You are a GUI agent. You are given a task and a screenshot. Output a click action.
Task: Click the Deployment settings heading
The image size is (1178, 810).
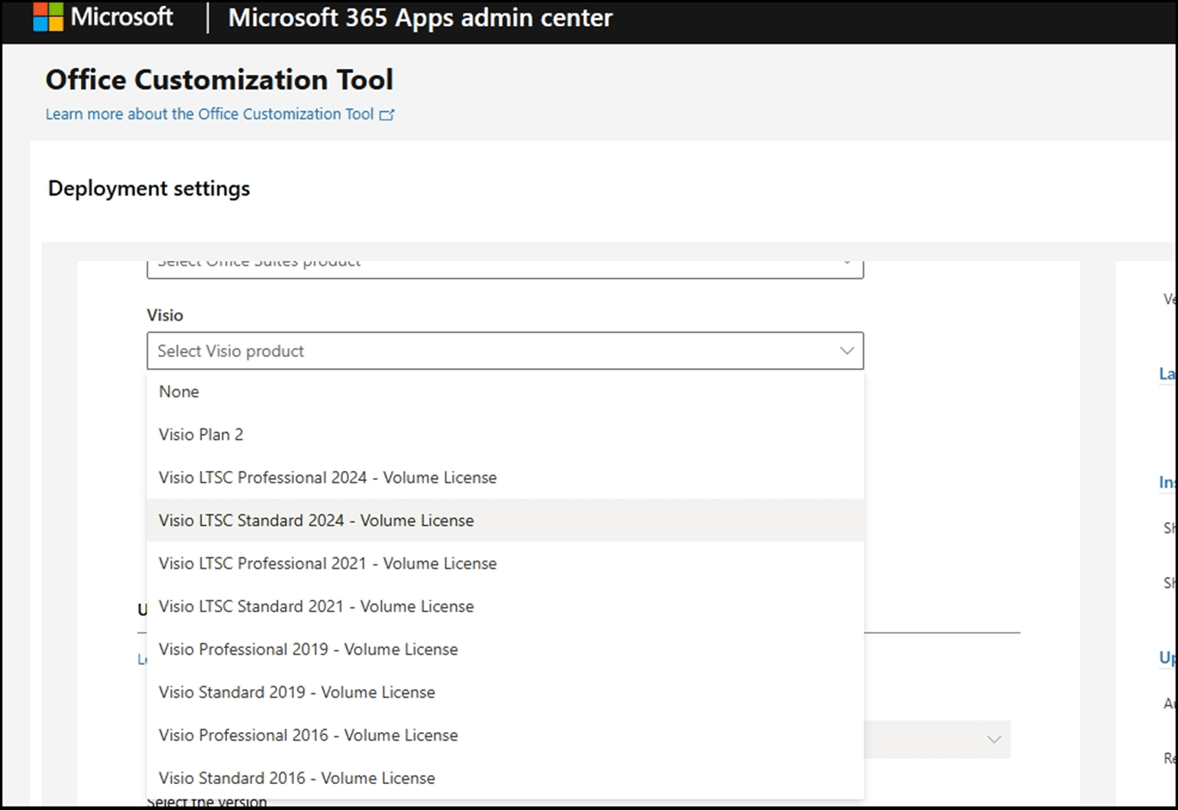point(149,189)
